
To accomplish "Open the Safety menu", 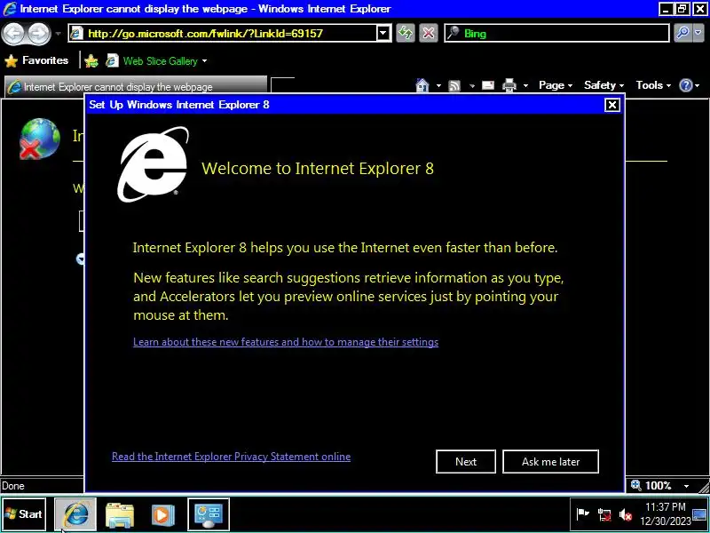I will [x=603, y=85].
